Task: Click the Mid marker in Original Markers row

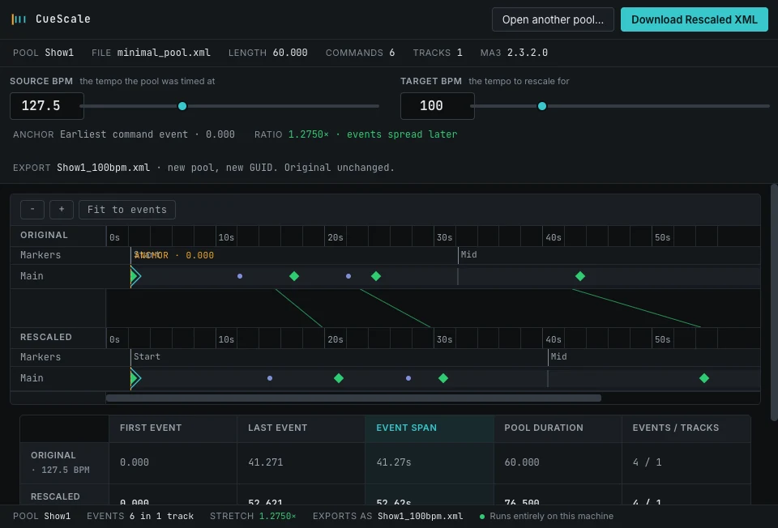Action: coord(468,255)
